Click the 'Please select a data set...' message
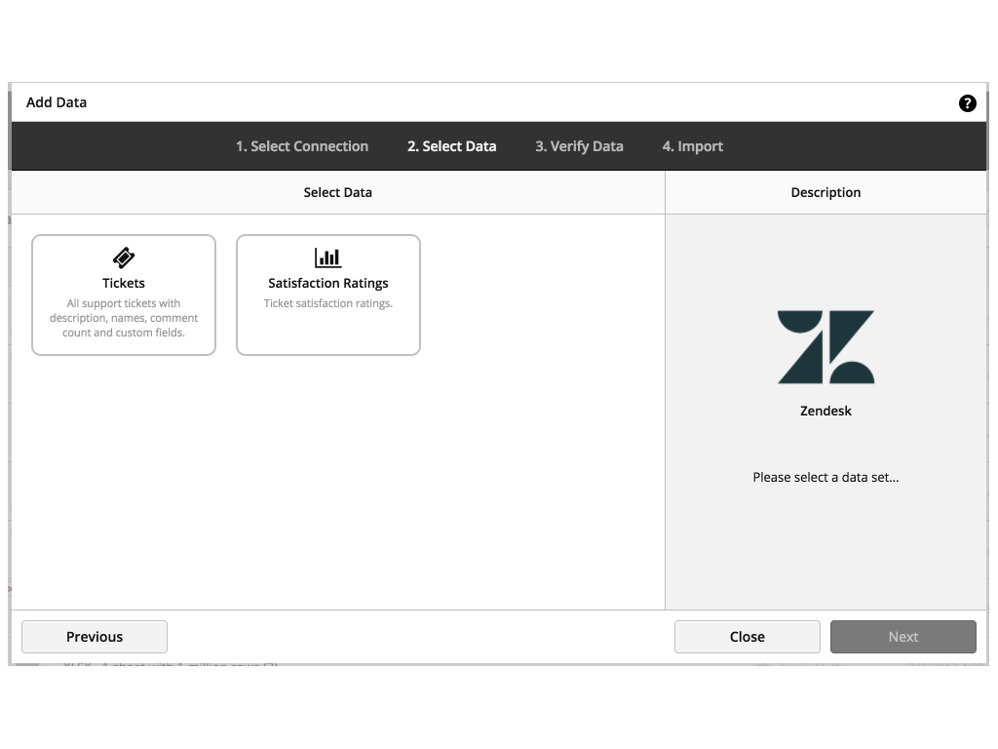 point(825,478)
